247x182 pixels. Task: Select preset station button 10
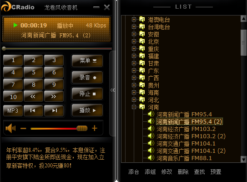point(13,96)
